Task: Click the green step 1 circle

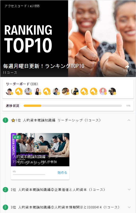Action: point(5,120)
